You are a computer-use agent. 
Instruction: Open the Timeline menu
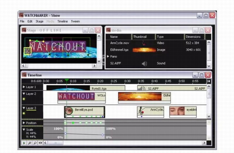click(x=62, y=21)
